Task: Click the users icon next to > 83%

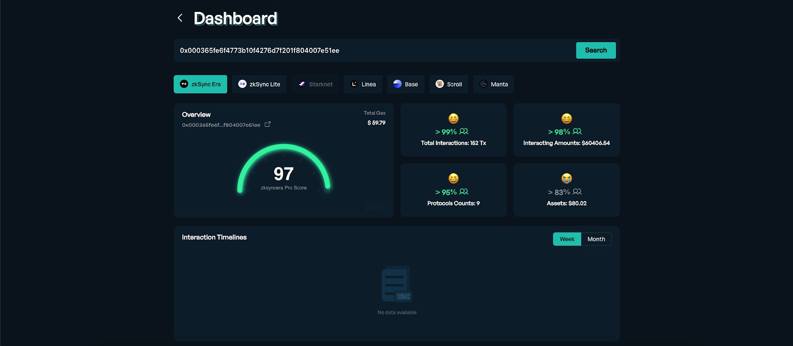Action: [x=577, y=192]
